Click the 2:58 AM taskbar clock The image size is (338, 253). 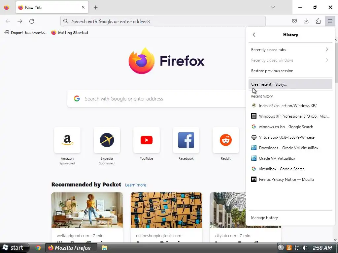[322, 248]
